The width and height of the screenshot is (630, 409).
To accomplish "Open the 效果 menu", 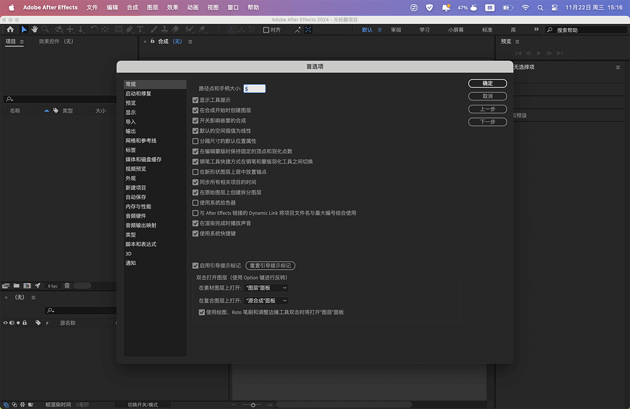I will click(x=173, y=8).
